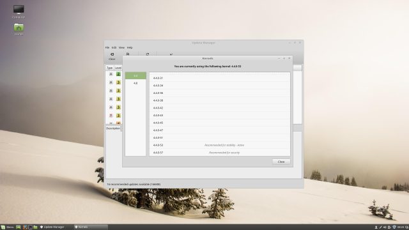Click the Type column header
Viewport: 409px width, 230px height.
109,68
